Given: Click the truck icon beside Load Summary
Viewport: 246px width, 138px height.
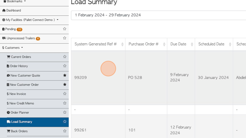Looking at the screenshot, I should point(9,122).
